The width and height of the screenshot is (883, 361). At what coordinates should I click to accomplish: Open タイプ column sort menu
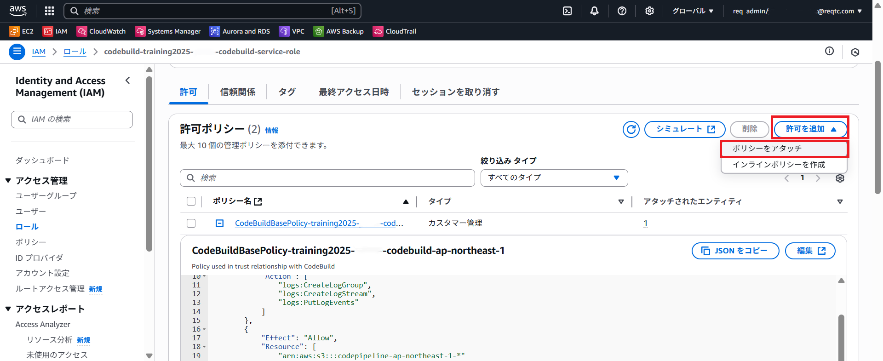[x=621, y=201]
